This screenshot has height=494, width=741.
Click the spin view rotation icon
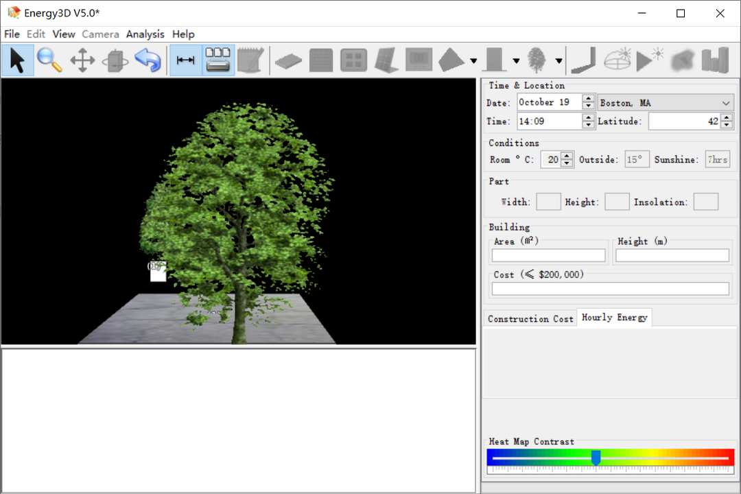point(115,60)
